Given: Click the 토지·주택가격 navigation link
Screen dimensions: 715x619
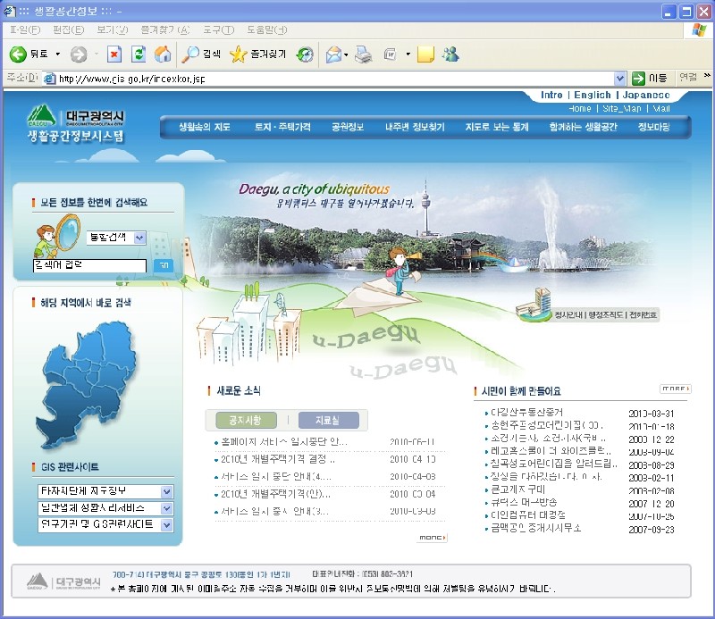Looking at the screenshot, I should point(282,127).
